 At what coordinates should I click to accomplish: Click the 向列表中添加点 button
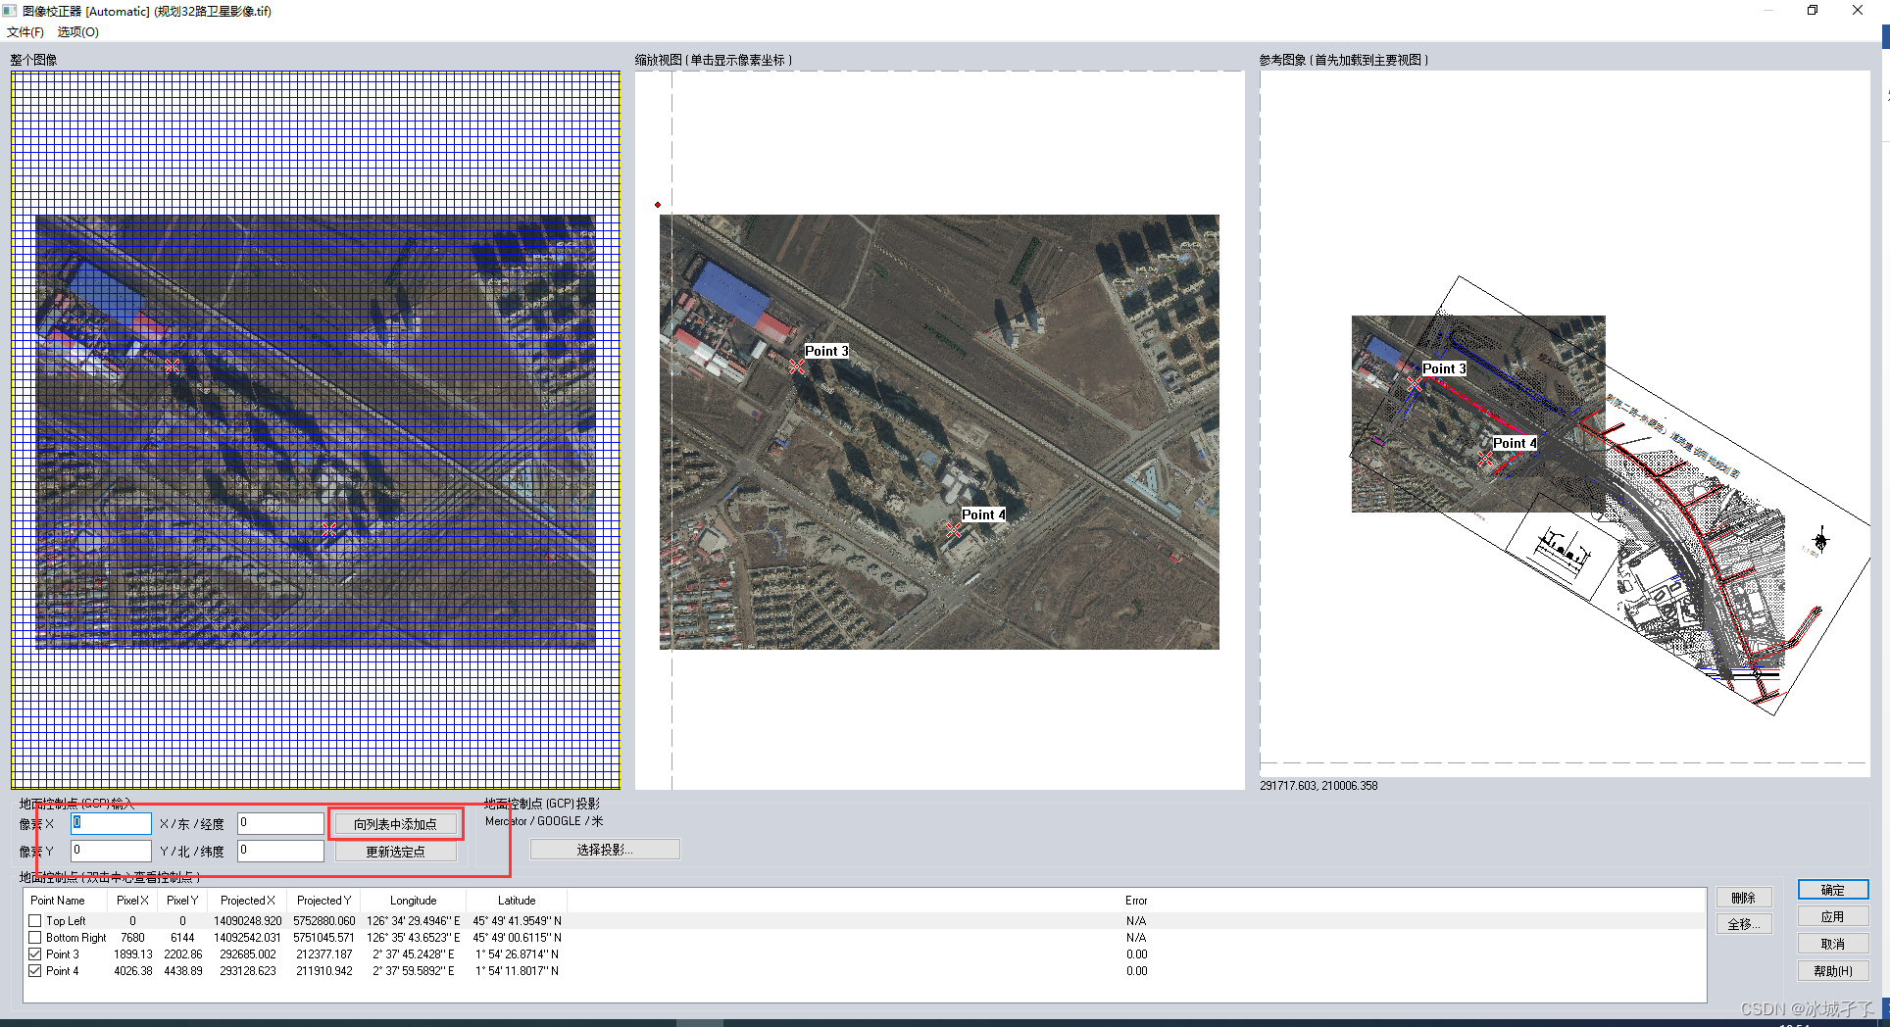395,823
